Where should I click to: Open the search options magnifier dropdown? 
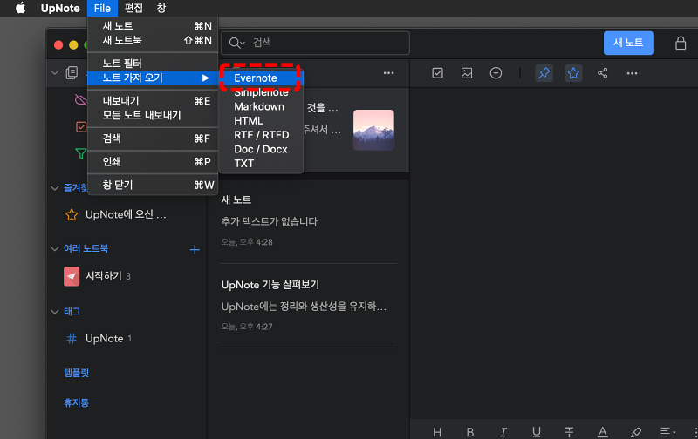pos(236,43)
